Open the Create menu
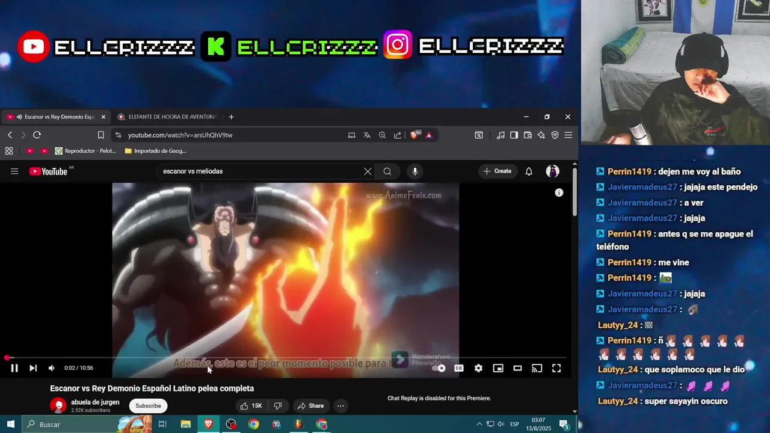 click(x=497, y=171)
